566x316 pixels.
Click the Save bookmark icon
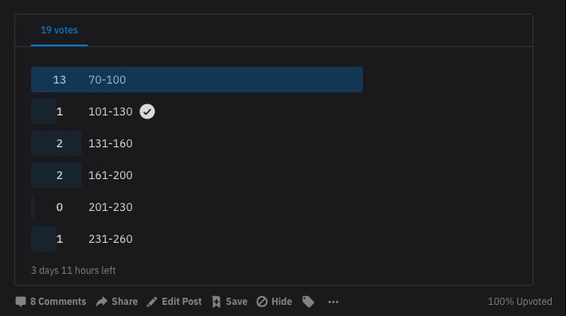(x=217, y=302)
